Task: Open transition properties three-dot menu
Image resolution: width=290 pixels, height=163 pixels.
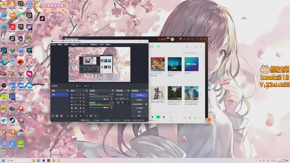Action: pyautogui.click(x=127, y=103)
